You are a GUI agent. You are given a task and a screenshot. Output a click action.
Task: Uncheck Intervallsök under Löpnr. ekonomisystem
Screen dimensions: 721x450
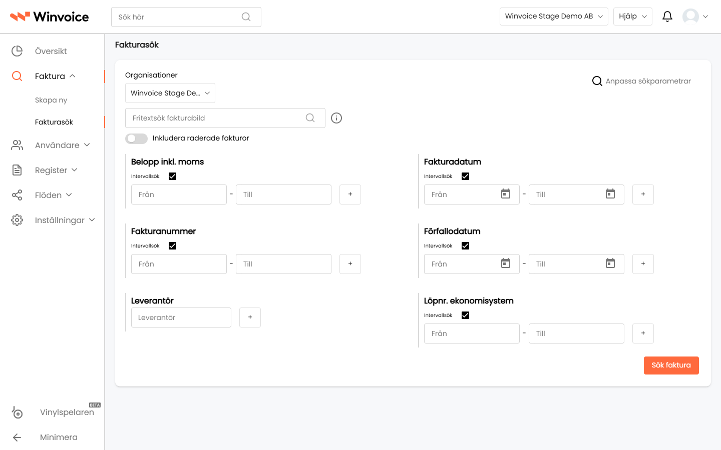(x=466, y=315)
